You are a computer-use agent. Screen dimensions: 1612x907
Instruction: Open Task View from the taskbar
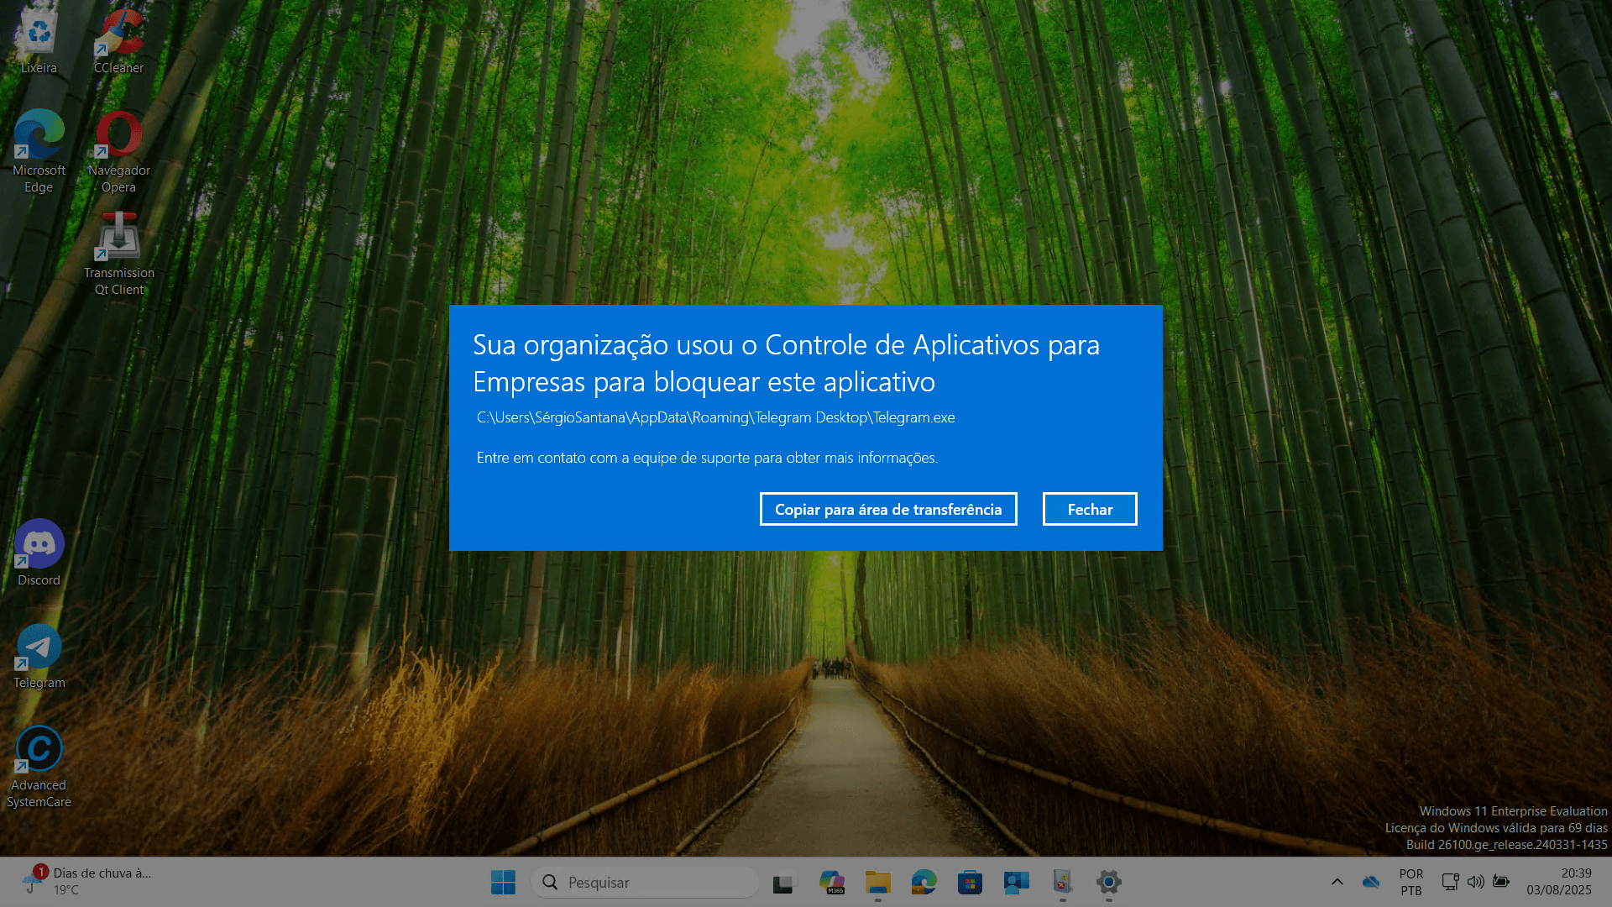click(x=783, y=882)
